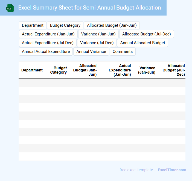Open the ExcelTimer.com link
192x181 pixels.
pyautogui.click(x=172, y=170)
